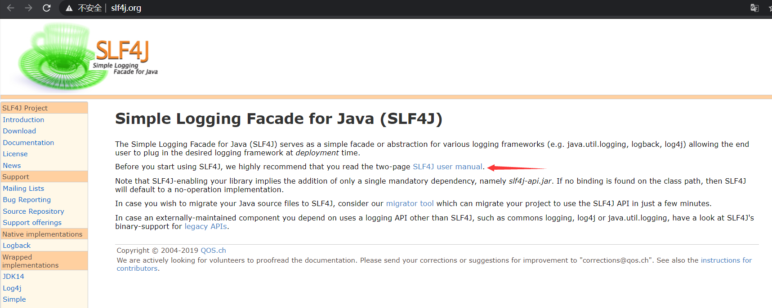
Task: Click the italic slf4j-api.jar text
Action: tap(530, 181)
